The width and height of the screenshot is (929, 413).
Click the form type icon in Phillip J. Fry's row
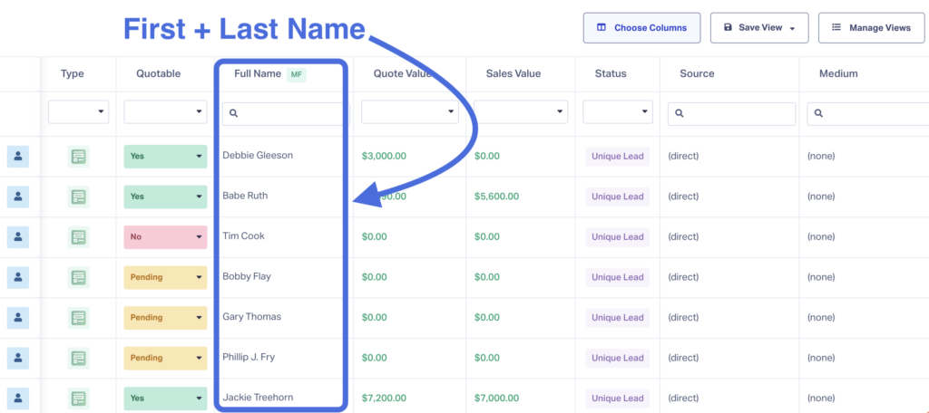click(x=78, y=358)
